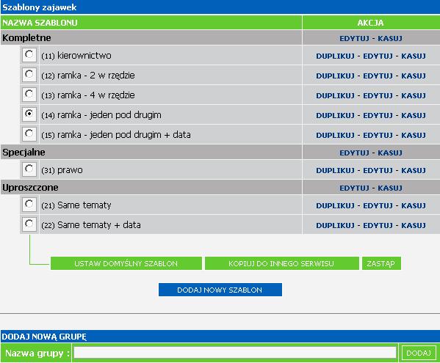Screen dimensions: 440x363
Task: Click EDYTUJ in row (15) with + data
Action: point(378,135)
